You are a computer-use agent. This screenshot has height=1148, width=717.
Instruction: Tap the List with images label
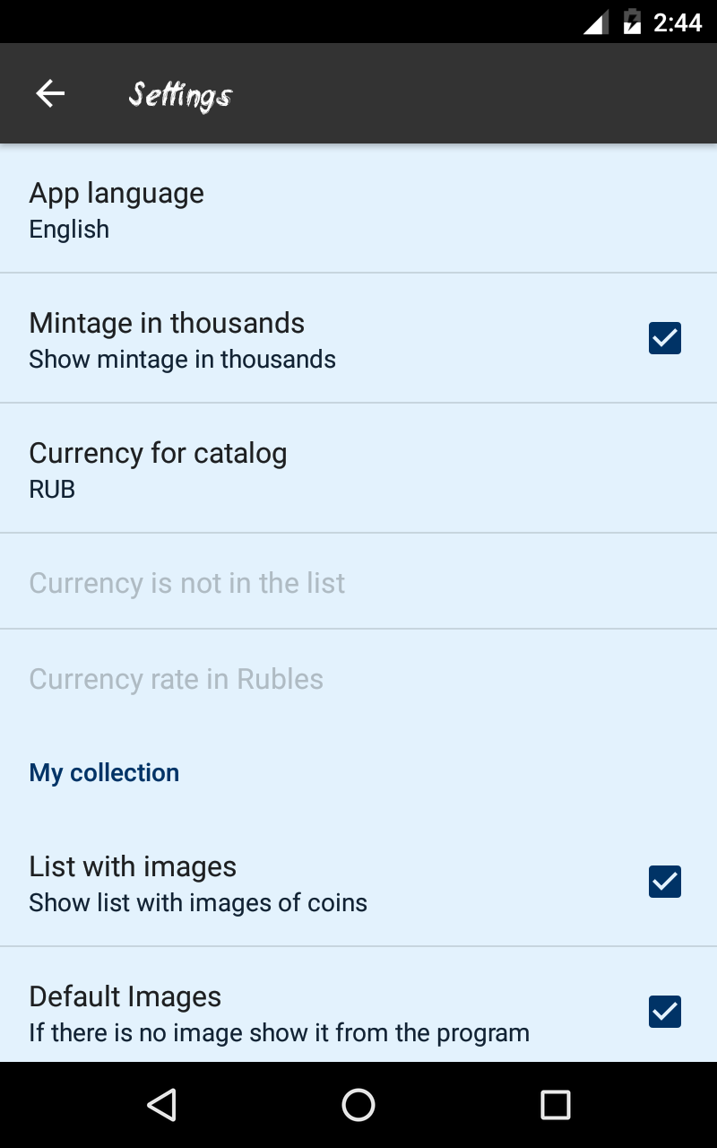click(x=133, y=866)
